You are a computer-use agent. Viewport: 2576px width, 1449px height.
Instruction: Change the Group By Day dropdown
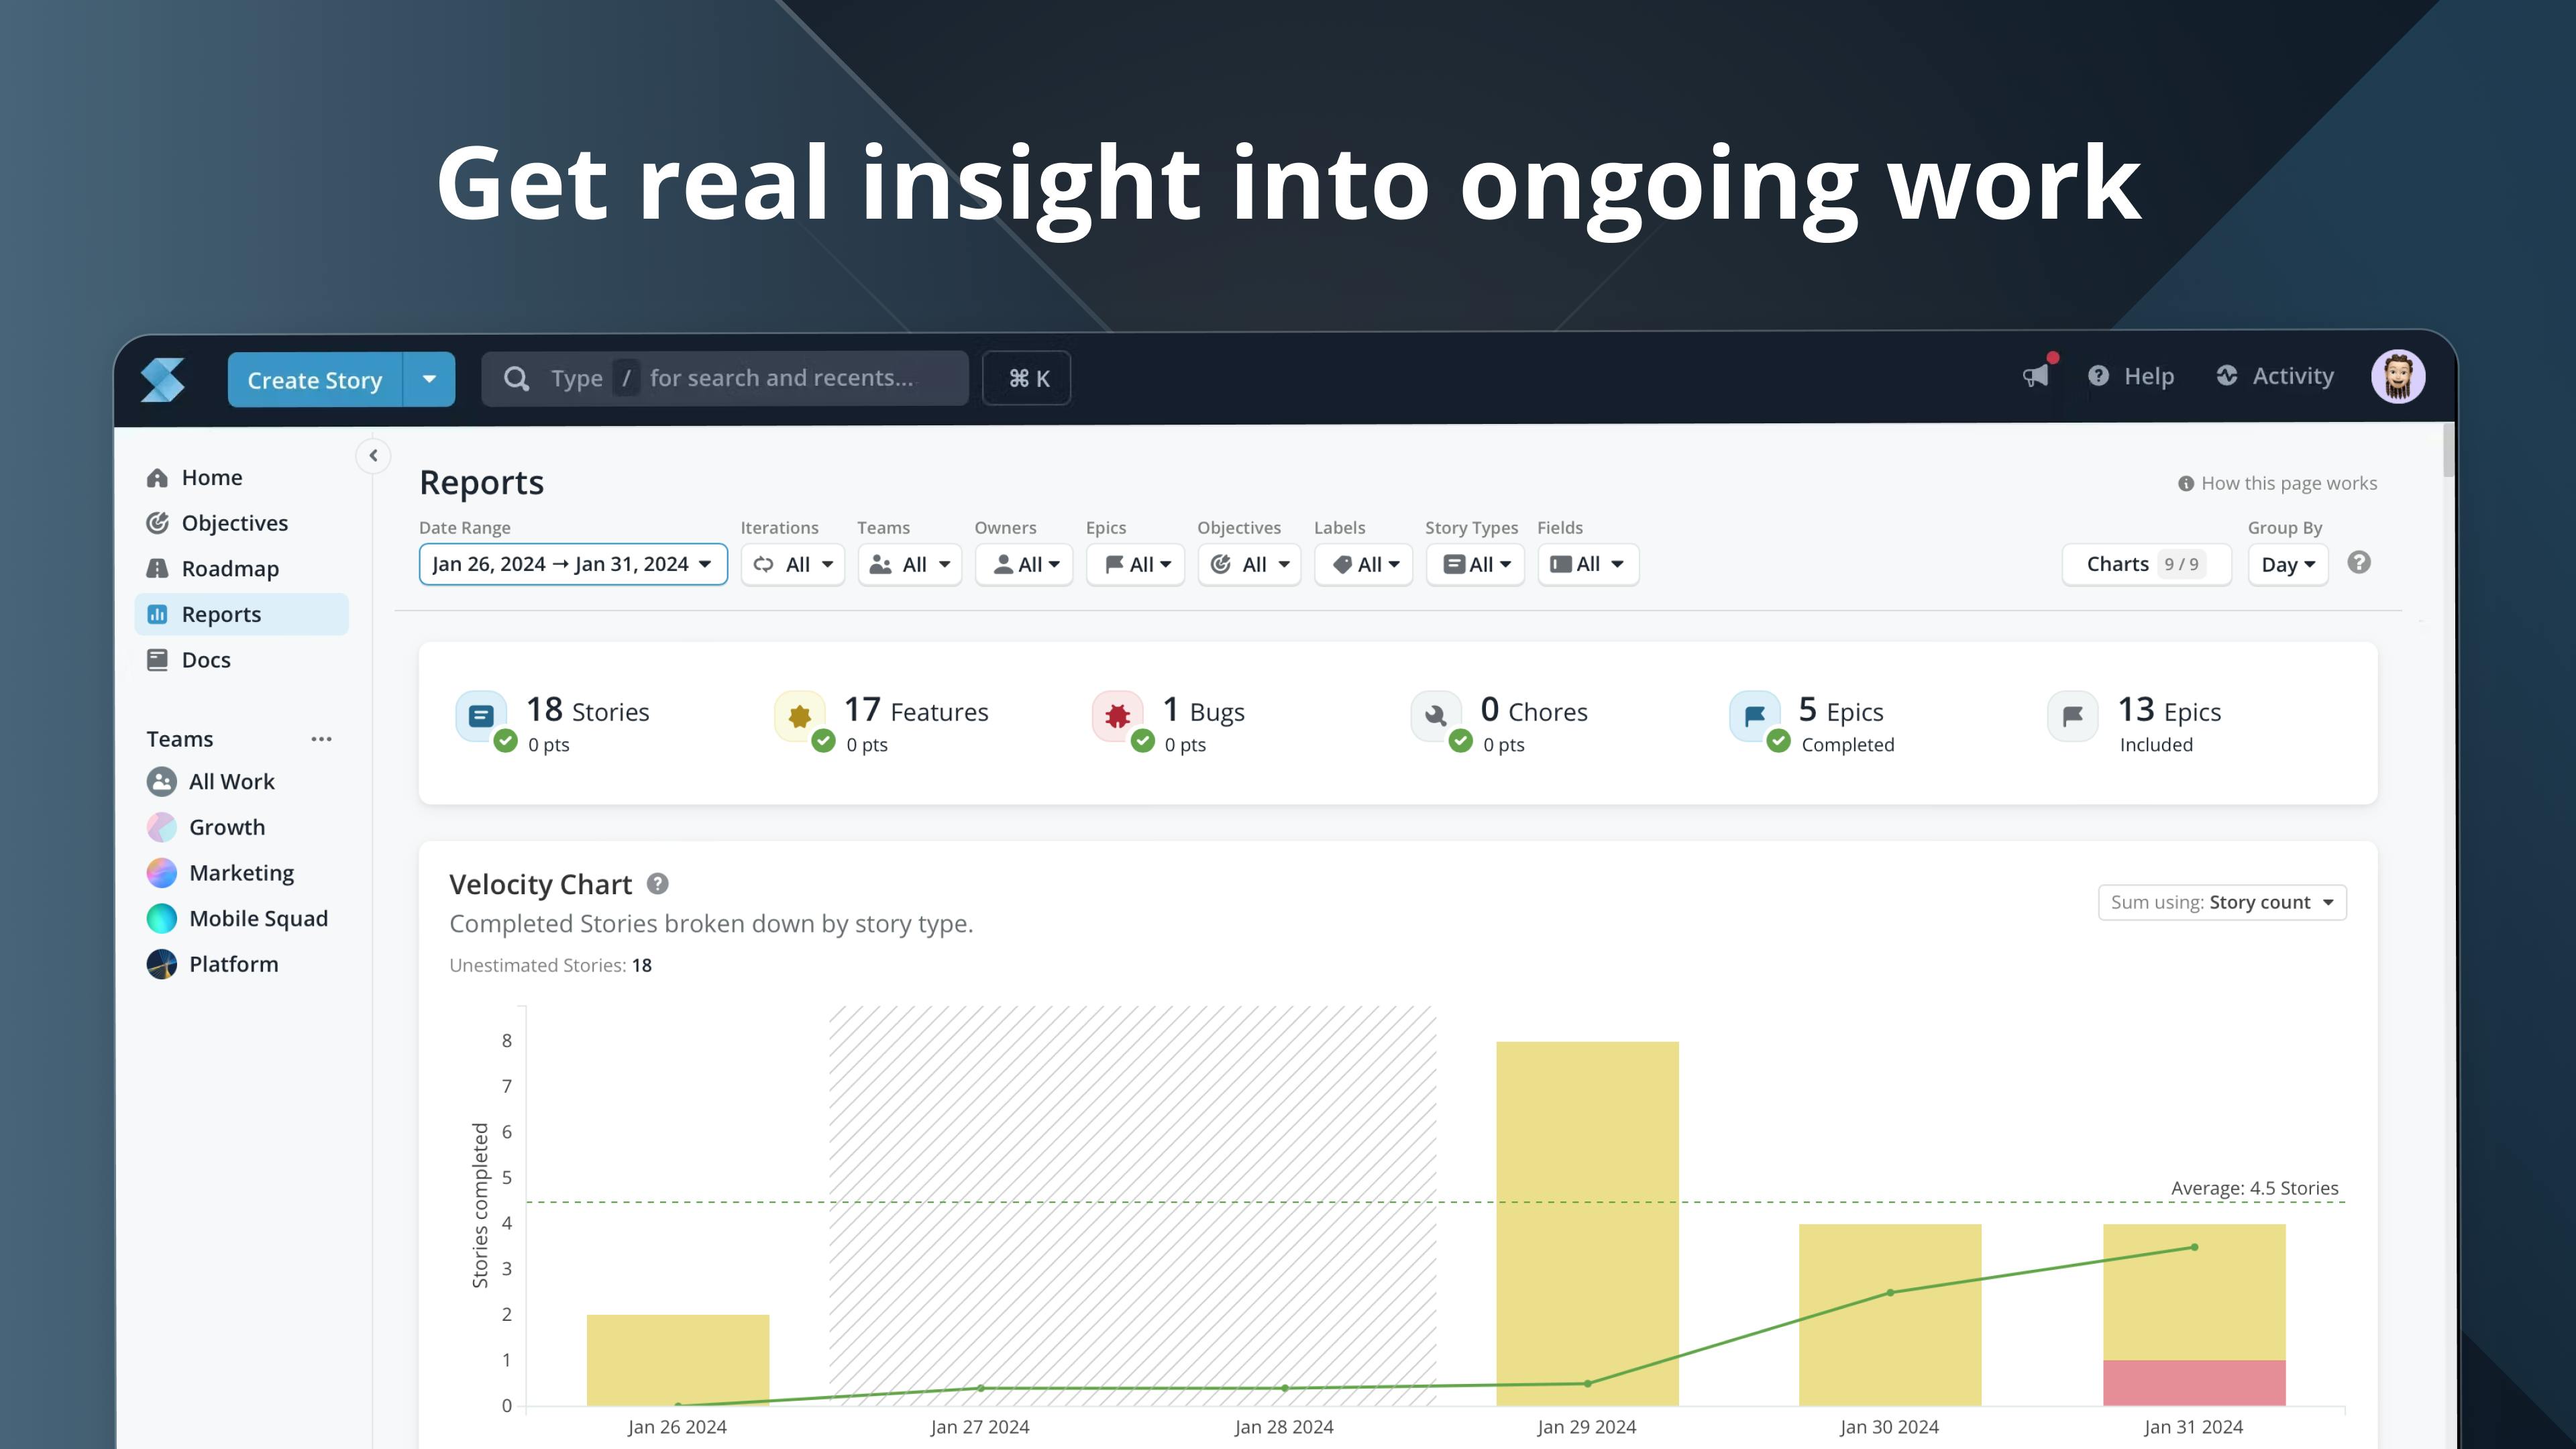click(x=2288, y=564)
